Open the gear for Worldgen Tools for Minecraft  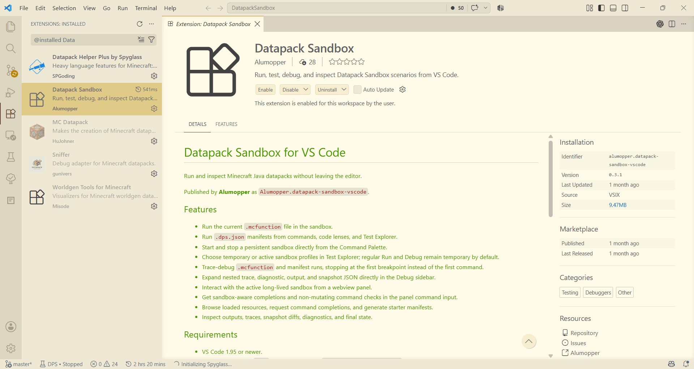point(154,206)
